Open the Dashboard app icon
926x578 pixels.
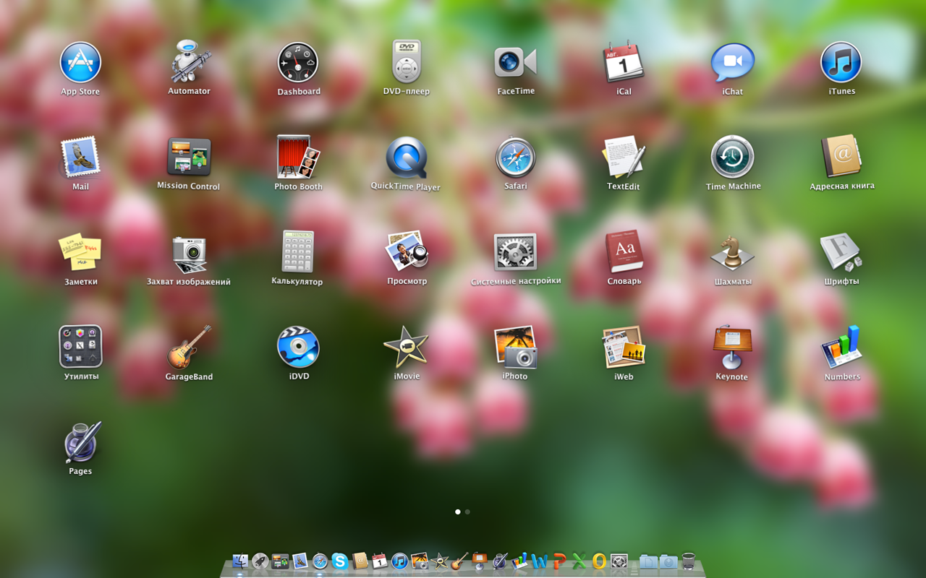coord(298,62)
